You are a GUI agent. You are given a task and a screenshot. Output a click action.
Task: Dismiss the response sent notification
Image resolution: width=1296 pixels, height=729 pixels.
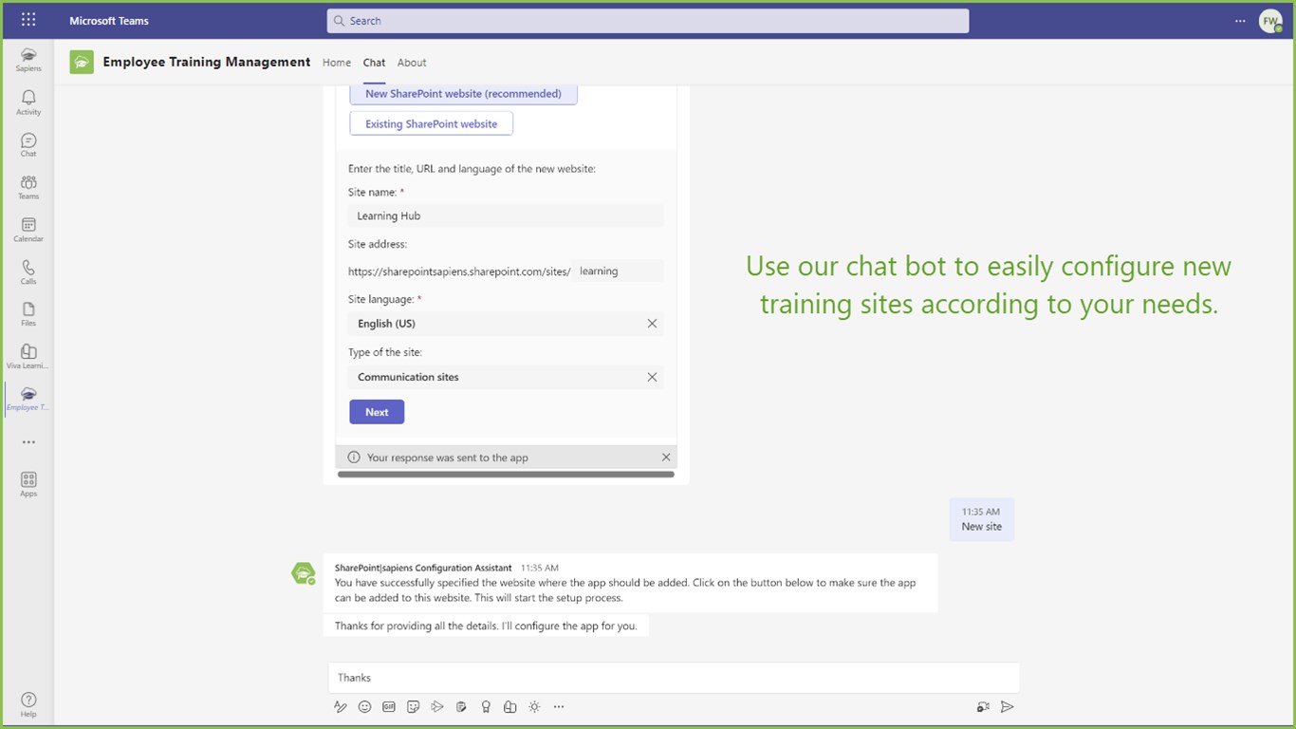666,458
